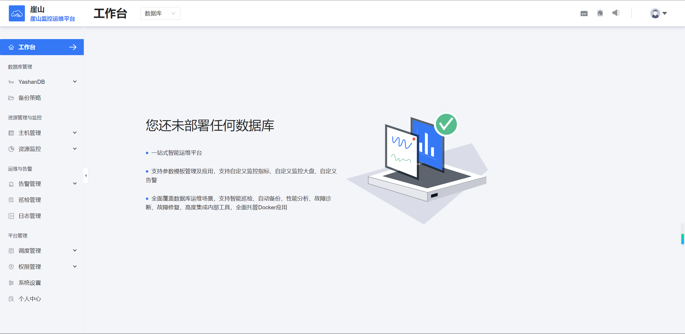Click the 个人中心 profile icon
685x334 pixels.
click(x=11, y=299)
